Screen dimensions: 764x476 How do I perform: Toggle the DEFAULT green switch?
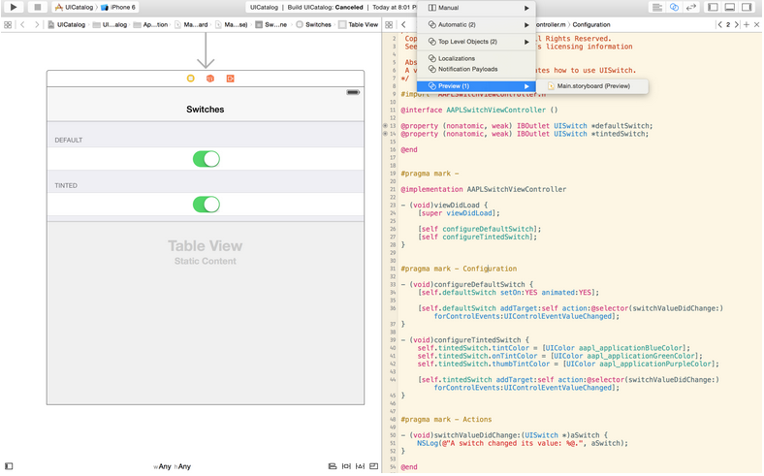pyautogui.click(x=206, y=159)
